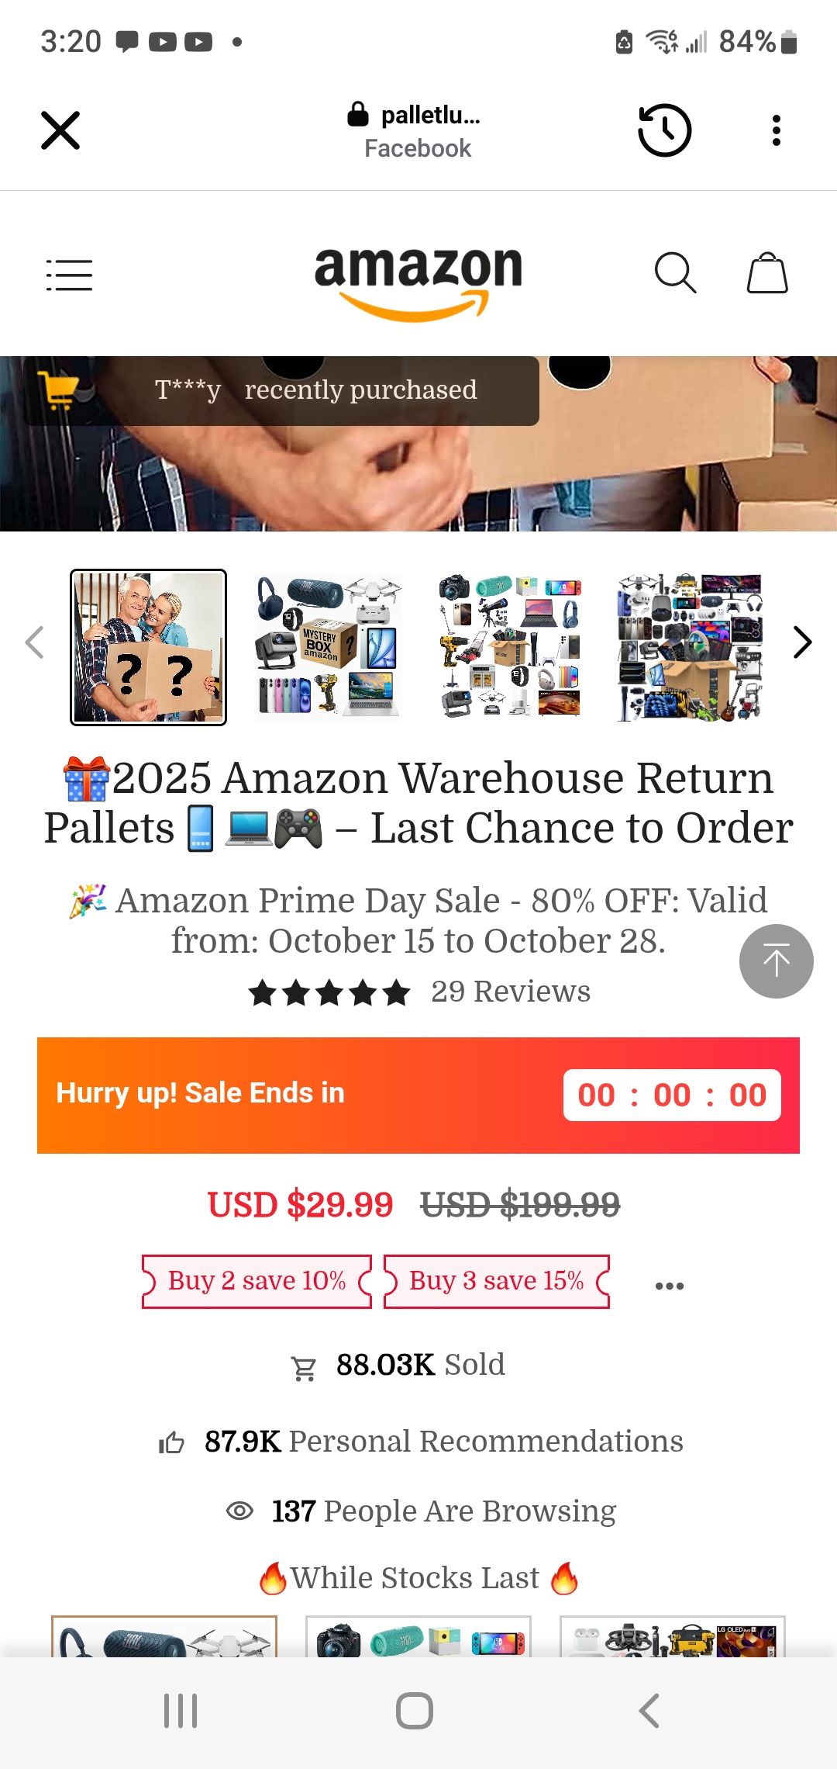This screenshot has width=837, height=1769.
Task: Open the 29 Reviews link
Action: [x=511, y=992]
